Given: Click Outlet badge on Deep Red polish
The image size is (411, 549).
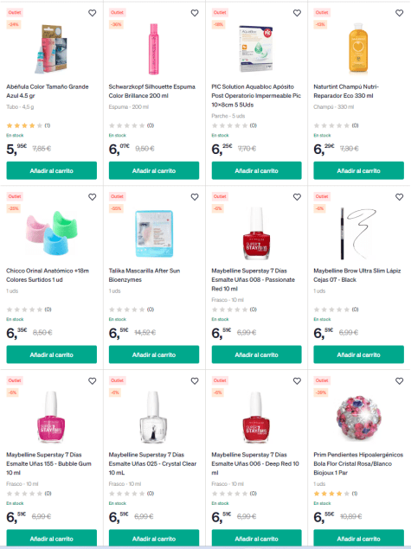Looking at the screenshot, I should click(x=220, y=380).
